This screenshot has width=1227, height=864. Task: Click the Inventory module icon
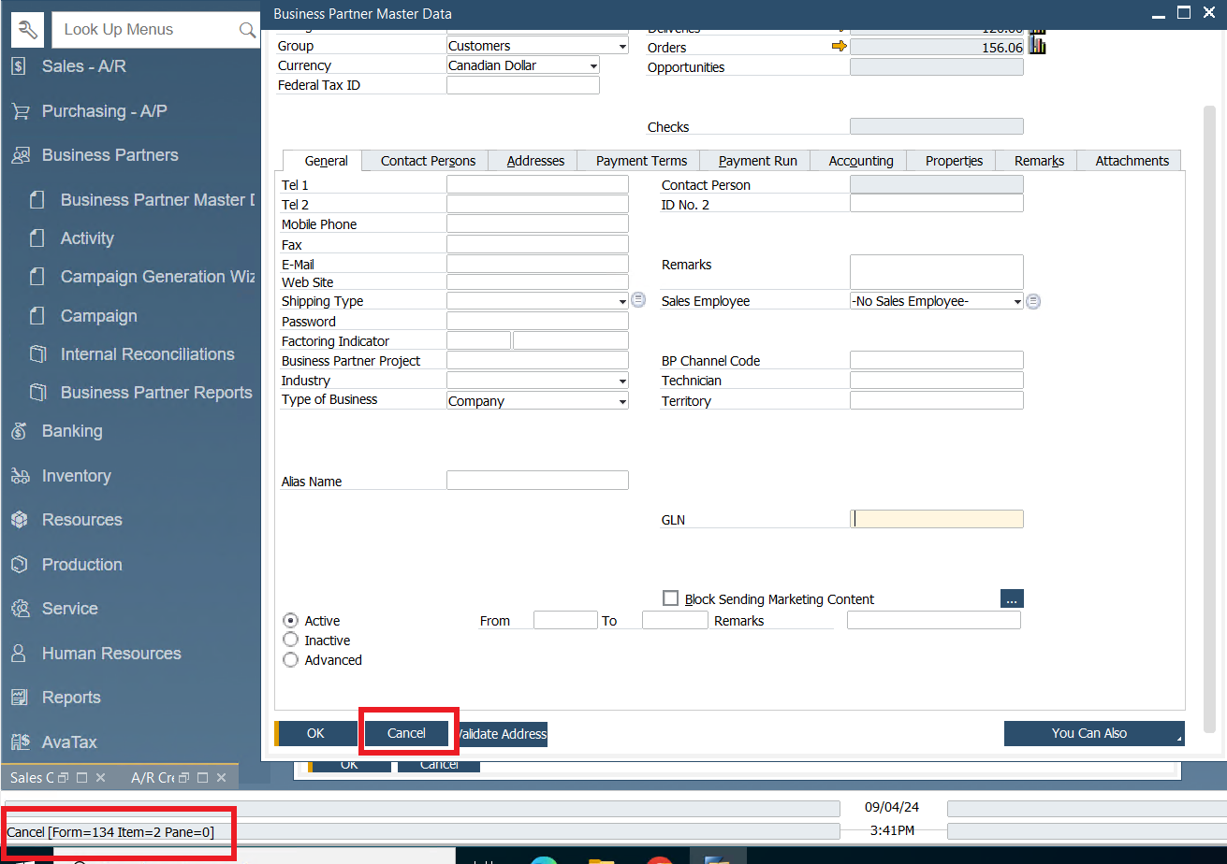pyautogui.click(x=20, y=476)
